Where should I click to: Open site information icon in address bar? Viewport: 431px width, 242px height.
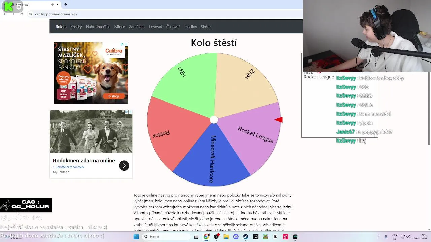click(31, 14)
